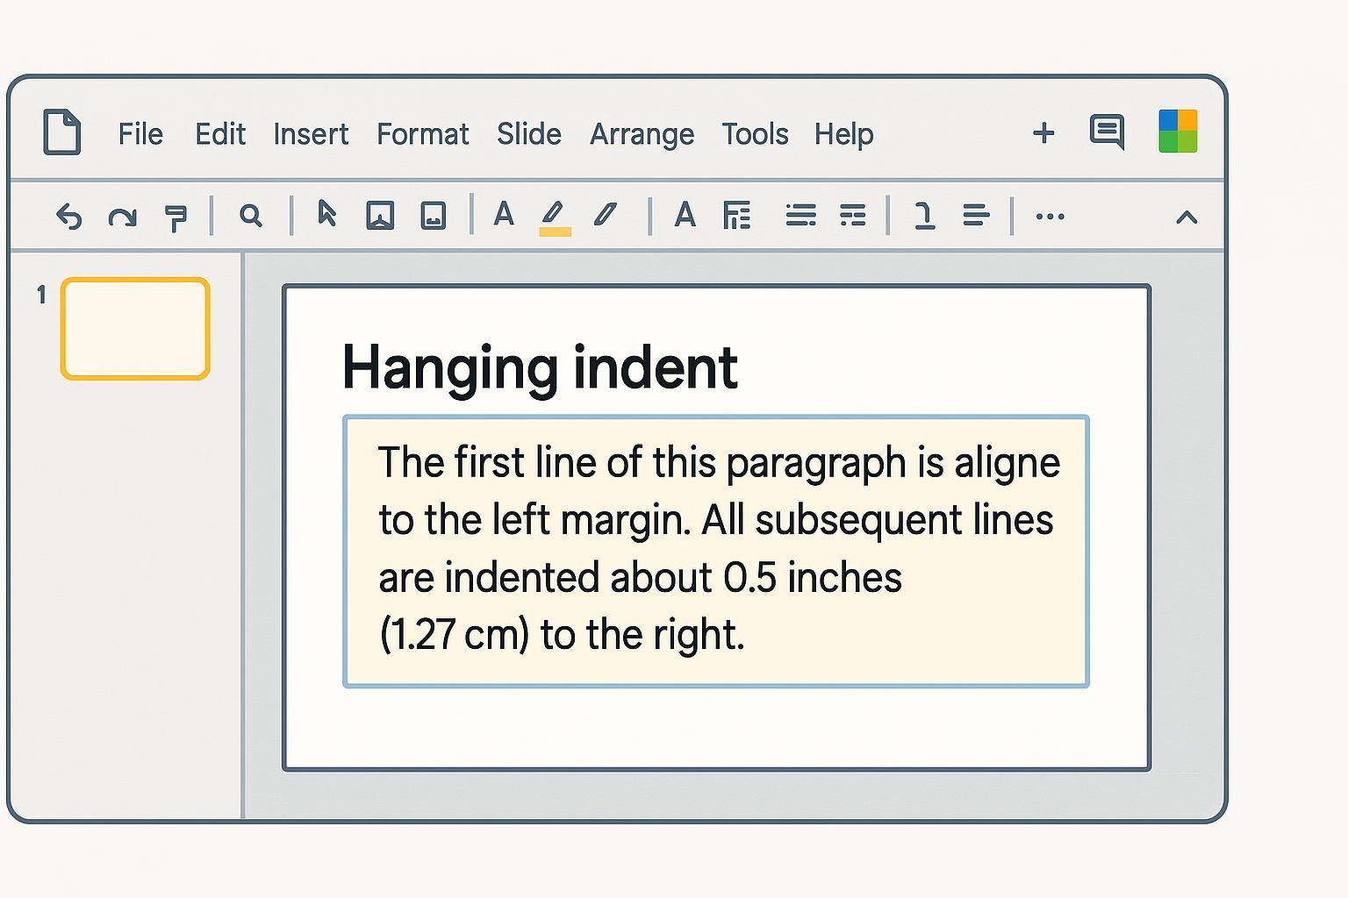Image resolution: width=1348 pixels, height=898 pixels.
Task: Open the Insert menu
Action: point(311,134)
